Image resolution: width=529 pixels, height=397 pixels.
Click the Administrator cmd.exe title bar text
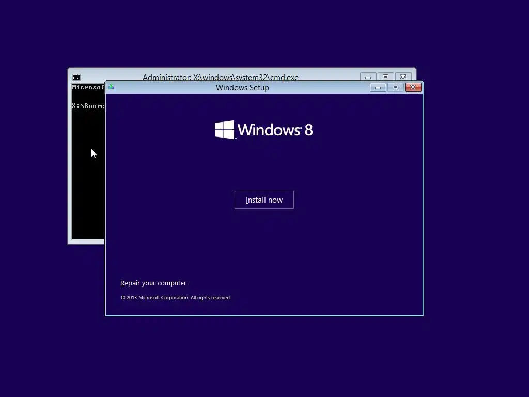click(220, 78)
